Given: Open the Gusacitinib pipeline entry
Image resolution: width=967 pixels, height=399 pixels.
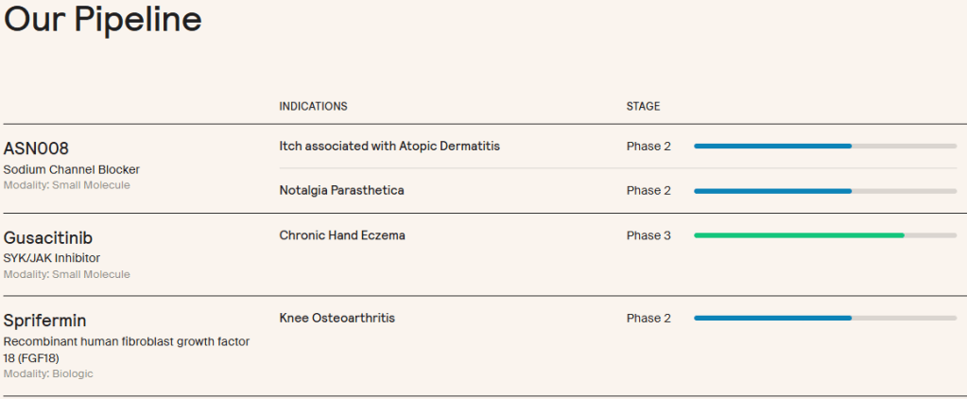Looking at the screenshot, I should (48, 237).
